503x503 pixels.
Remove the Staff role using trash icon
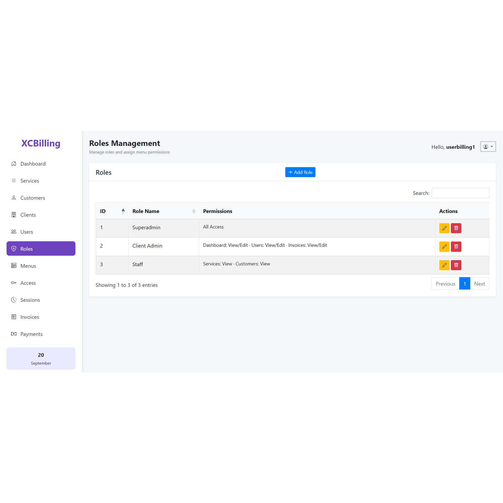(x=456, y=265)
